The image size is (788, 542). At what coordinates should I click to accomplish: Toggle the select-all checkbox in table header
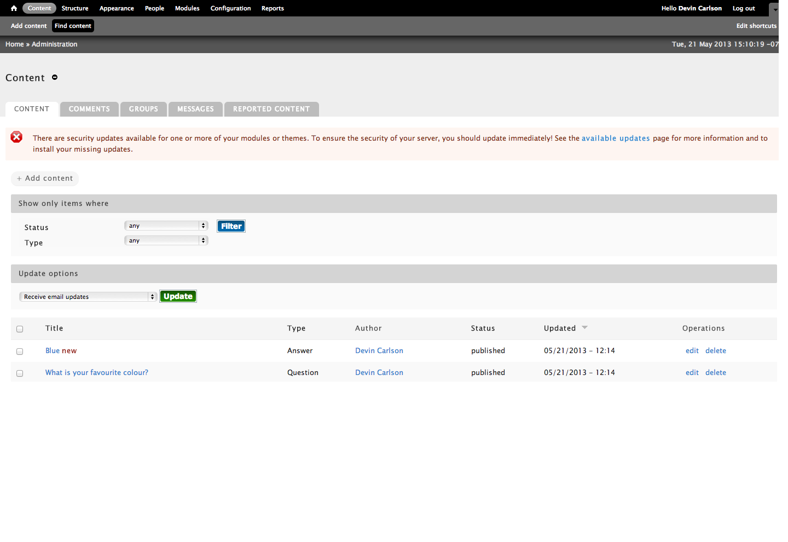pyautogui.click(x=20, y=329)
